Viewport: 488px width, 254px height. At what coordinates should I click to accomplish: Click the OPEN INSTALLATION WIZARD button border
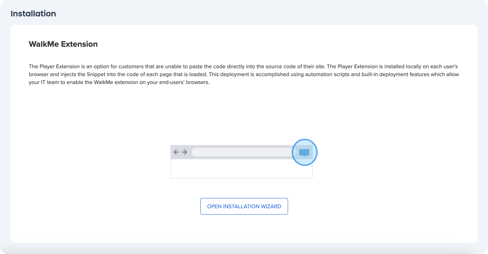(x=244, y=199)
